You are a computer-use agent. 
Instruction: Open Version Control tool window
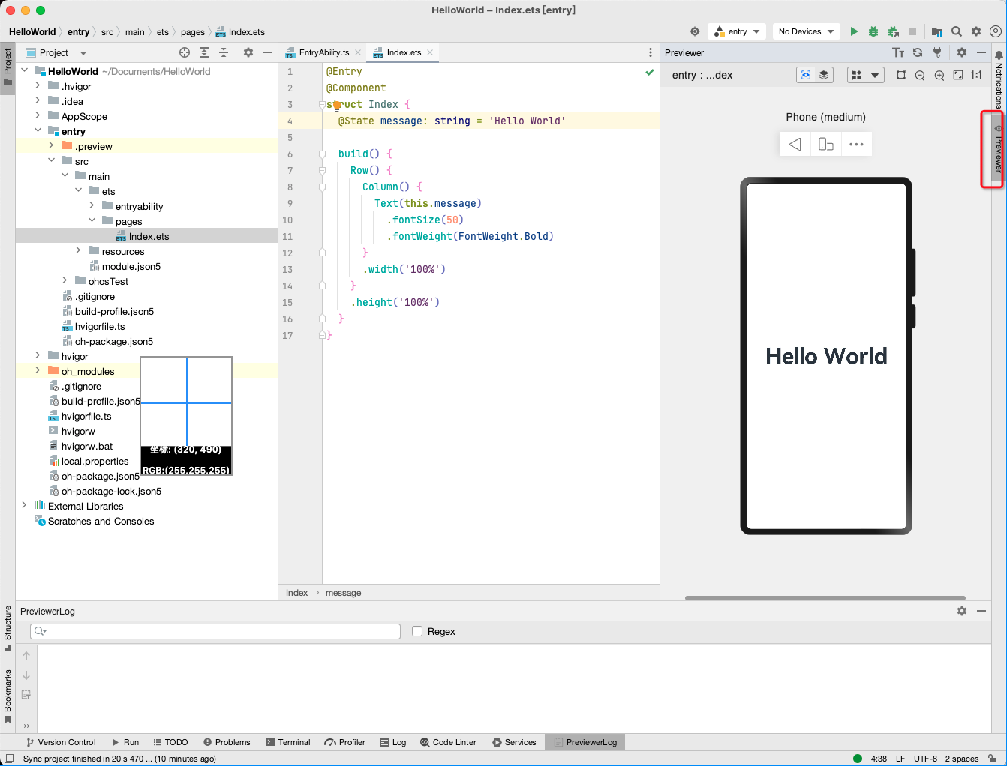click(61, 742)
